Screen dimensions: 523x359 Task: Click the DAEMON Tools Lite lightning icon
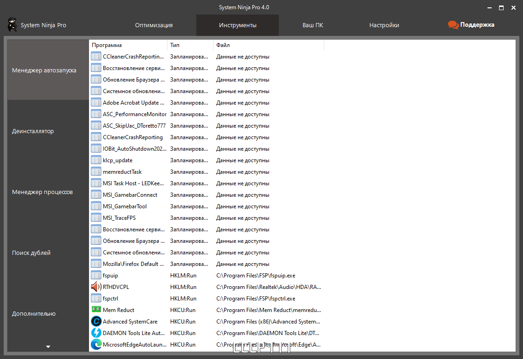click(x=96, y=333)
